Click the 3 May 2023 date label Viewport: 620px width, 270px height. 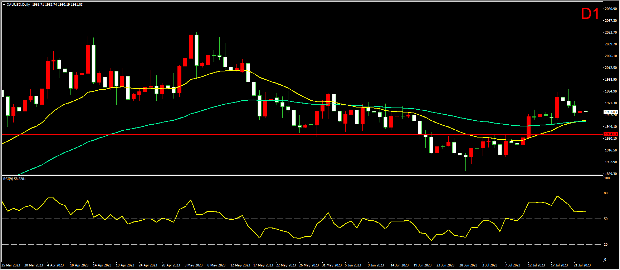coord(194,265)
